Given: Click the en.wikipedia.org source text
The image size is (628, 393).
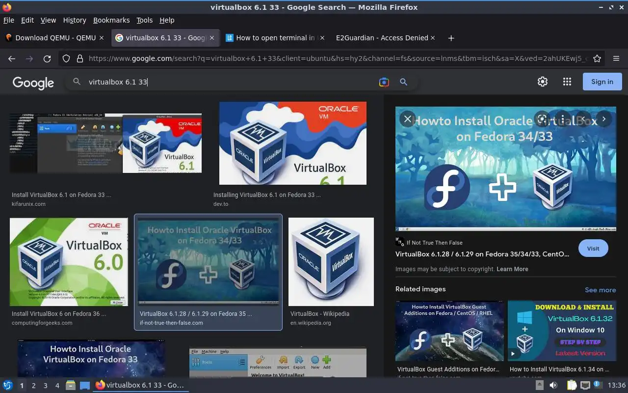Looking at the screenshot, I should click(311, 323).
